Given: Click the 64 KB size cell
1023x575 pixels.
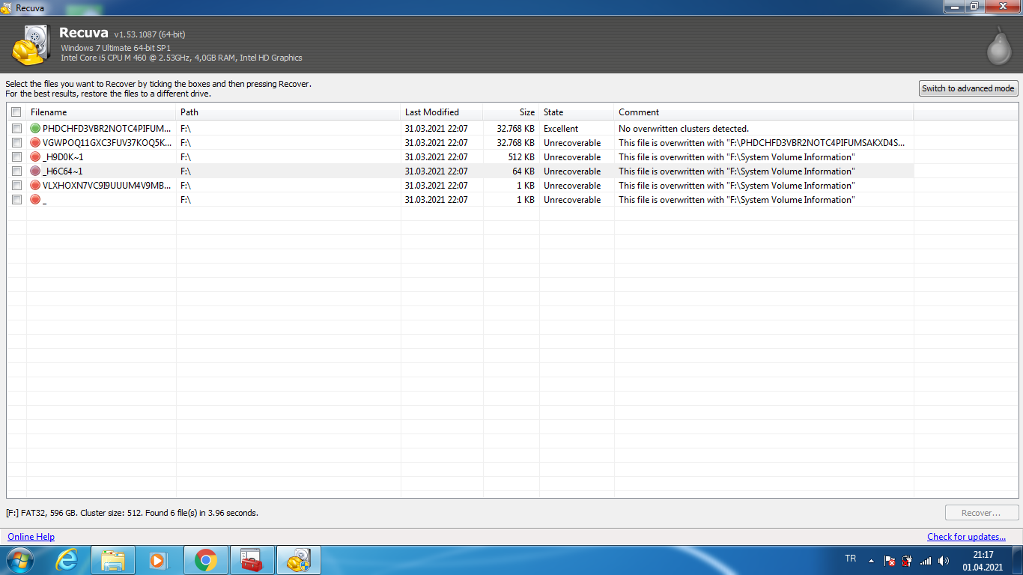Looking at the screenshot, I should [x=523, y=171].
